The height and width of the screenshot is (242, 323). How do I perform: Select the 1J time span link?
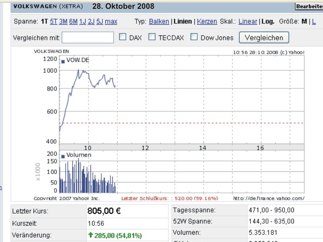point(82,21)
